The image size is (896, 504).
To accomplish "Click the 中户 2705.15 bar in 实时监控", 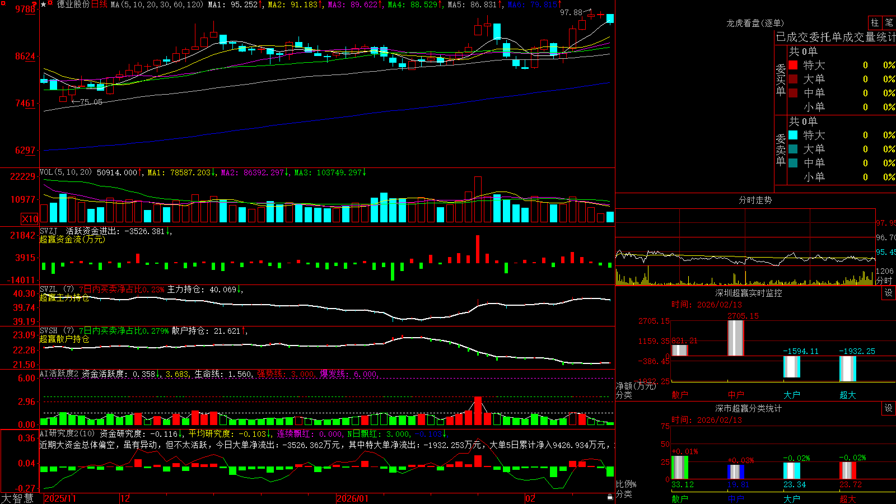I will (x=735, y=338).
